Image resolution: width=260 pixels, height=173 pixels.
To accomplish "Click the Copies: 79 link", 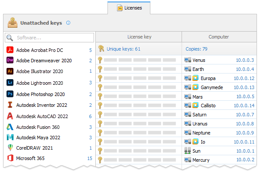I will pyautogui.click(x=196, y=49).
